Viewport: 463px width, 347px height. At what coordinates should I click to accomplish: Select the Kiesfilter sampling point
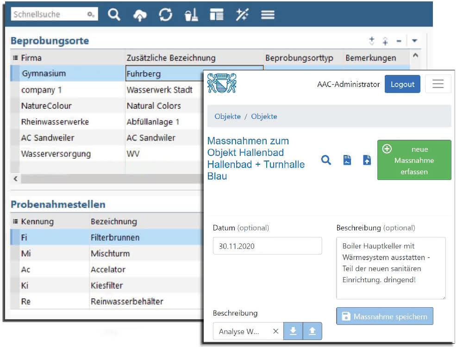107,285
